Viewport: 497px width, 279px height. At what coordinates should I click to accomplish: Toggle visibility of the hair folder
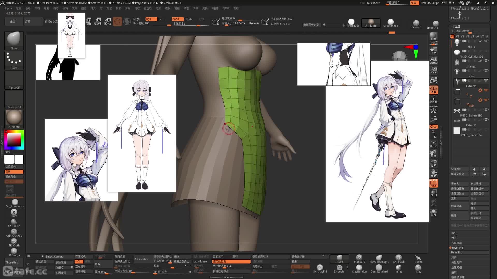486,100
